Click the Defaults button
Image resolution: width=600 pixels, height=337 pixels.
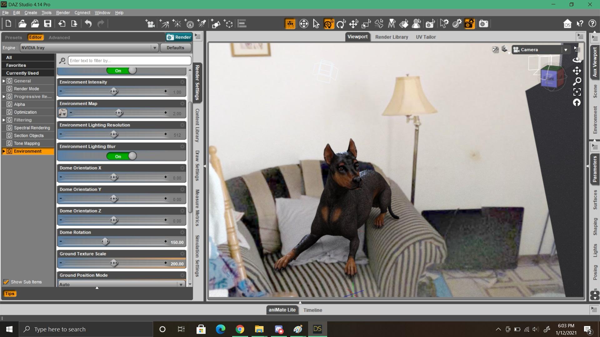coord(175,48)
